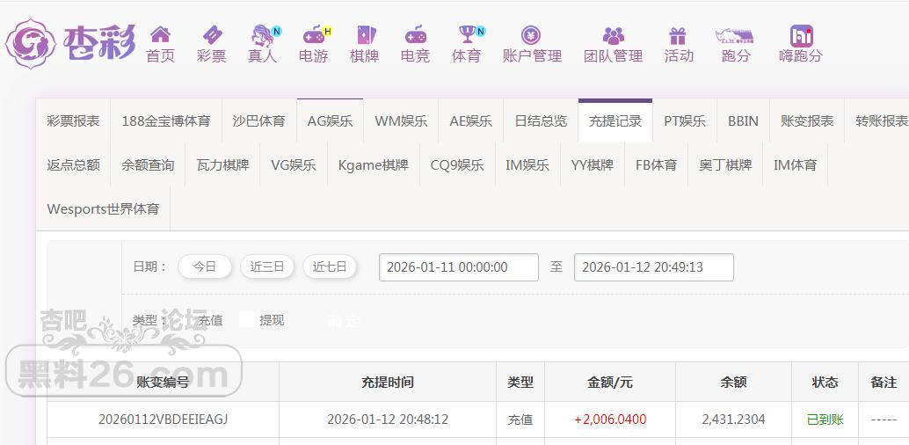Click the 嗨跑分 hi icon
Screen dimensions: 909x445
(x=800, y=35)
